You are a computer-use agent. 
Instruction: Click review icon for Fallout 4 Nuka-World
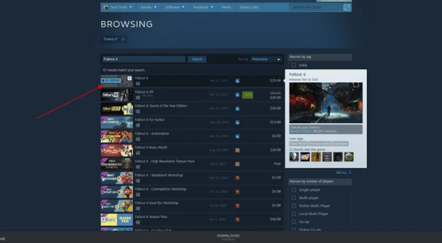[238, 150]
